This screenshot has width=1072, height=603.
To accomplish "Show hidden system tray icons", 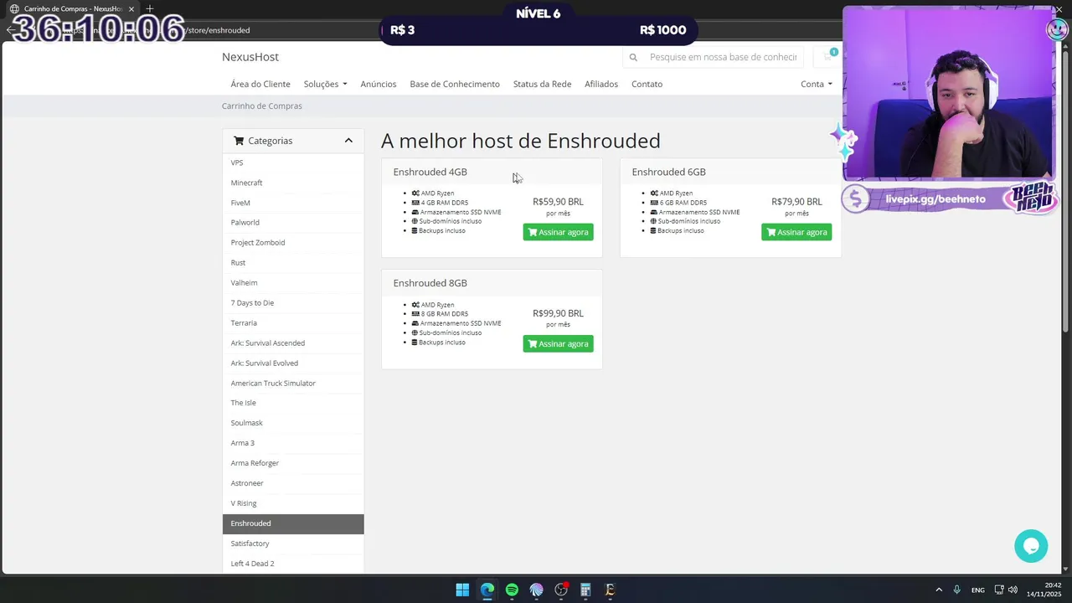I will pos(939,590).
